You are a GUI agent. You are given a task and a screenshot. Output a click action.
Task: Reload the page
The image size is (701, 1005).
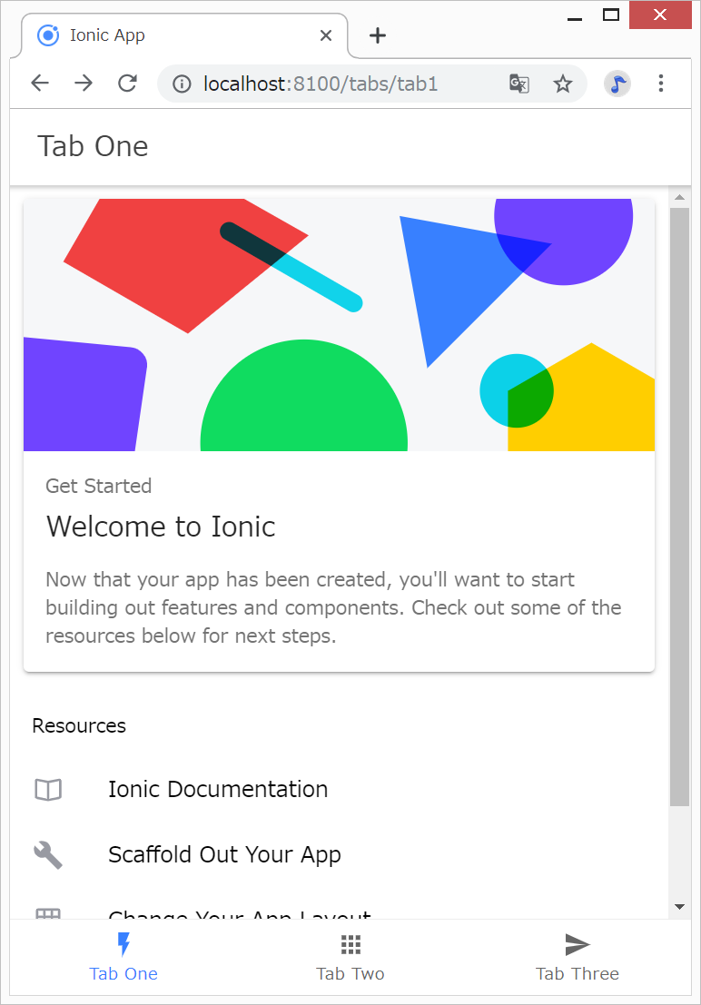pos(127,84)
